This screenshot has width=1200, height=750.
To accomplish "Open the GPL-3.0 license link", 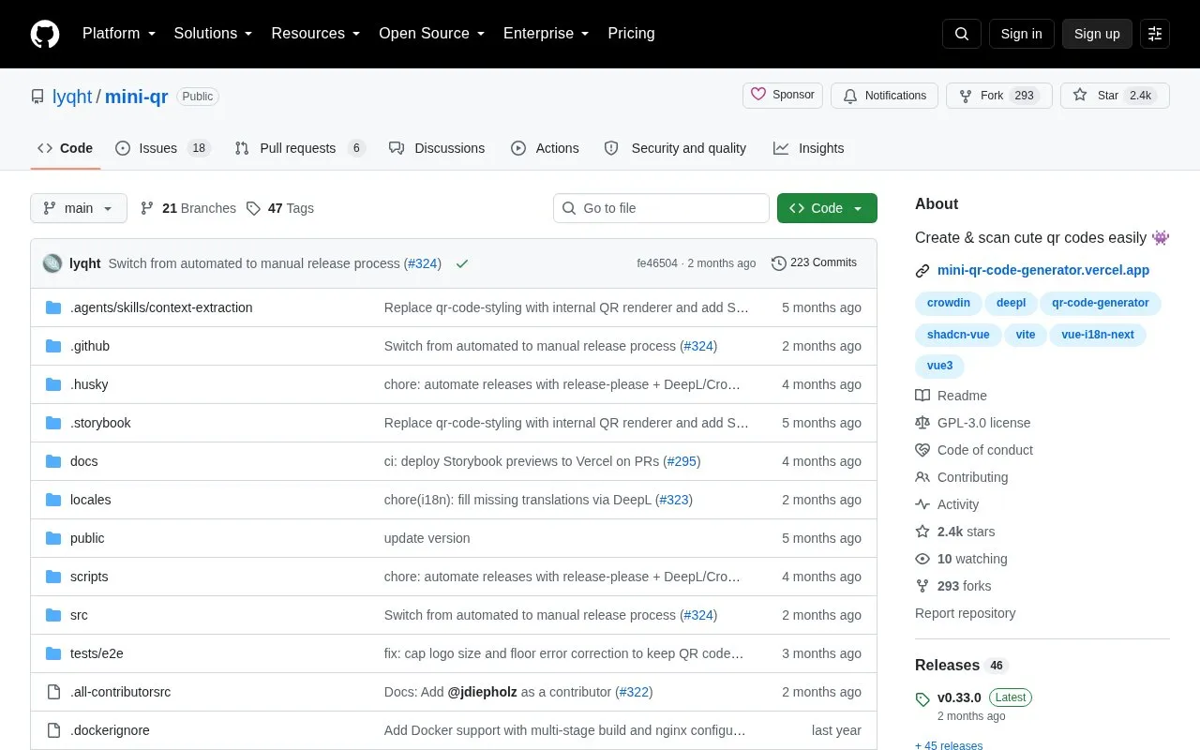I will (x=973, y=423).
